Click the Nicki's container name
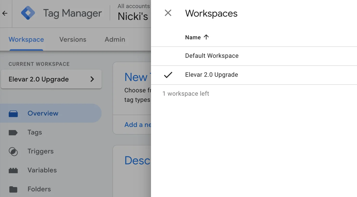Image resolution: width=357 pixels, height=197 pixels. click(x=133, y=17)
